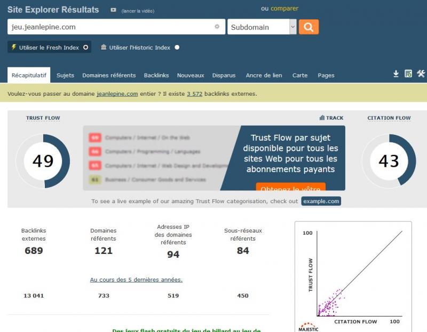Click the lancer la vidéo link
The width and height of the screenshot is (427, 332).
click(138, 11)
